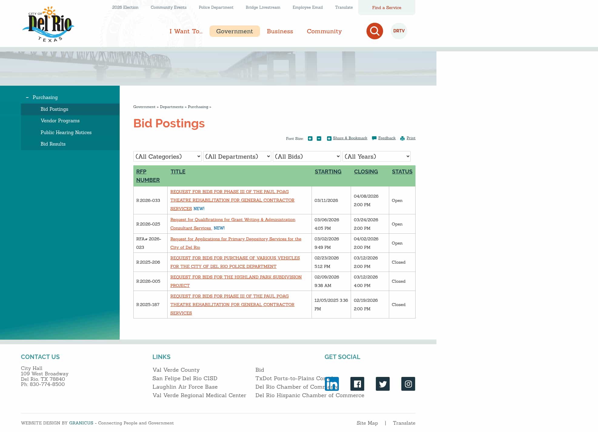The width and height of the screenshot is (598, 432).
Task: Print the page using the printer icon
Action: [x=403, y=138]
